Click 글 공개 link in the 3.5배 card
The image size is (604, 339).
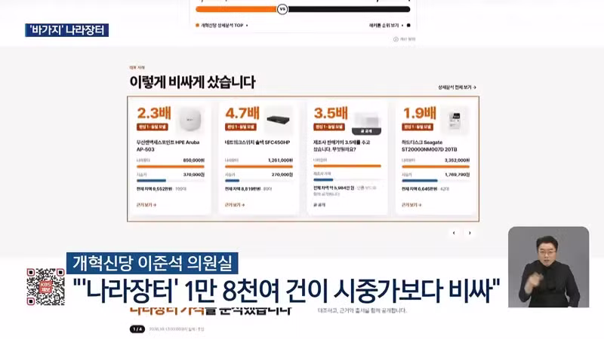319,205
